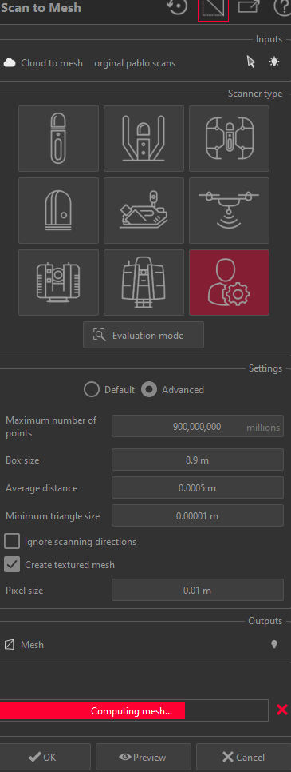
Task: Select the Default settings radio button
Action: (x=92, y=390)
